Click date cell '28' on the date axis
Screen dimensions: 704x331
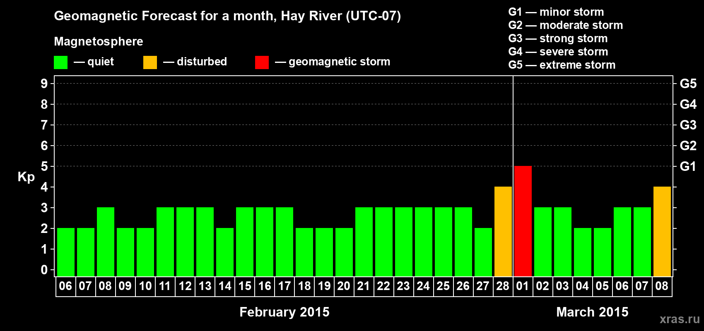pyautogui.click(x=503, y=286)
